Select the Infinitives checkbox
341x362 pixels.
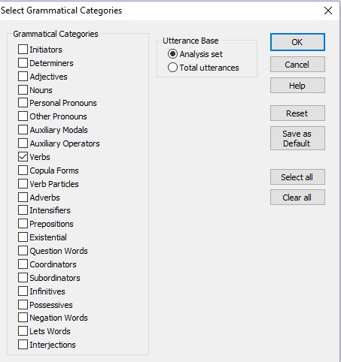point(23,291)
